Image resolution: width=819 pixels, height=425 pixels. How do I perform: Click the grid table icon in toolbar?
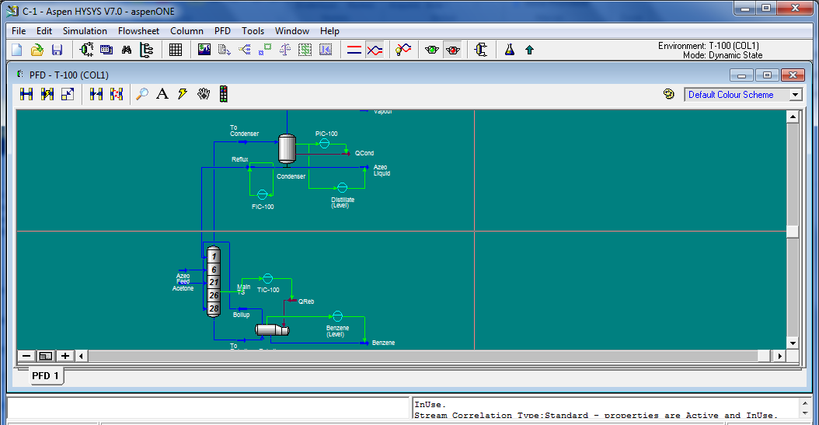pyautogui.click(x=176, y=50)
